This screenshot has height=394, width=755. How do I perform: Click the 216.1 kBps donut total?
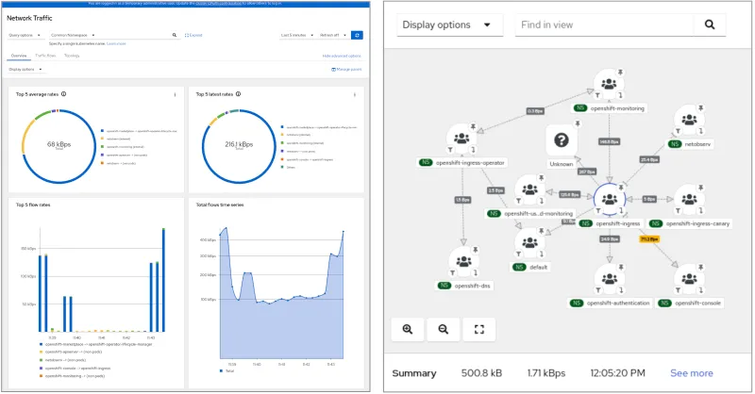pos(239,145)
